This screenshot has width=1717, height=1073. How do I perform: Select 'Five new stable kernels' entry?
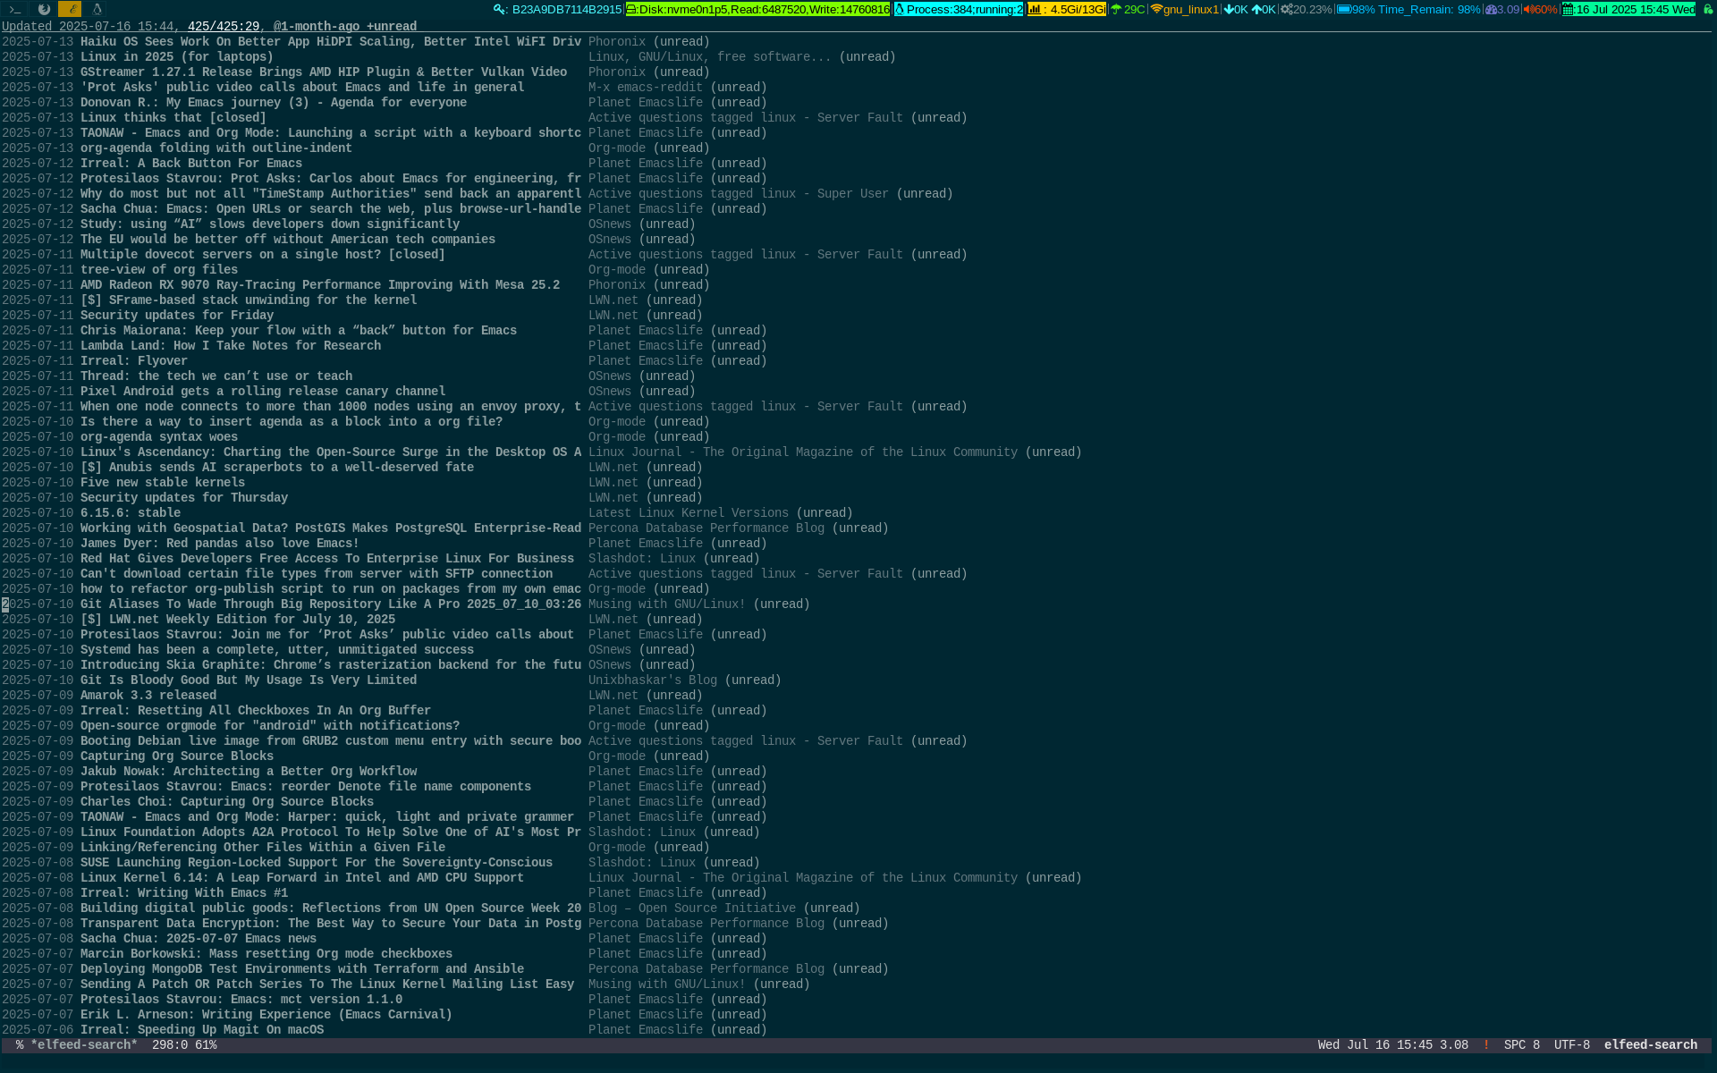tap(163, 483)
